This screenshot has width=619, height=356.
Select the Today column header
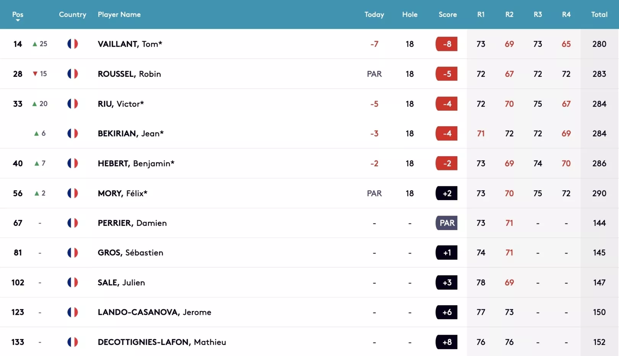pyautogui.click(x=374, y=15)
